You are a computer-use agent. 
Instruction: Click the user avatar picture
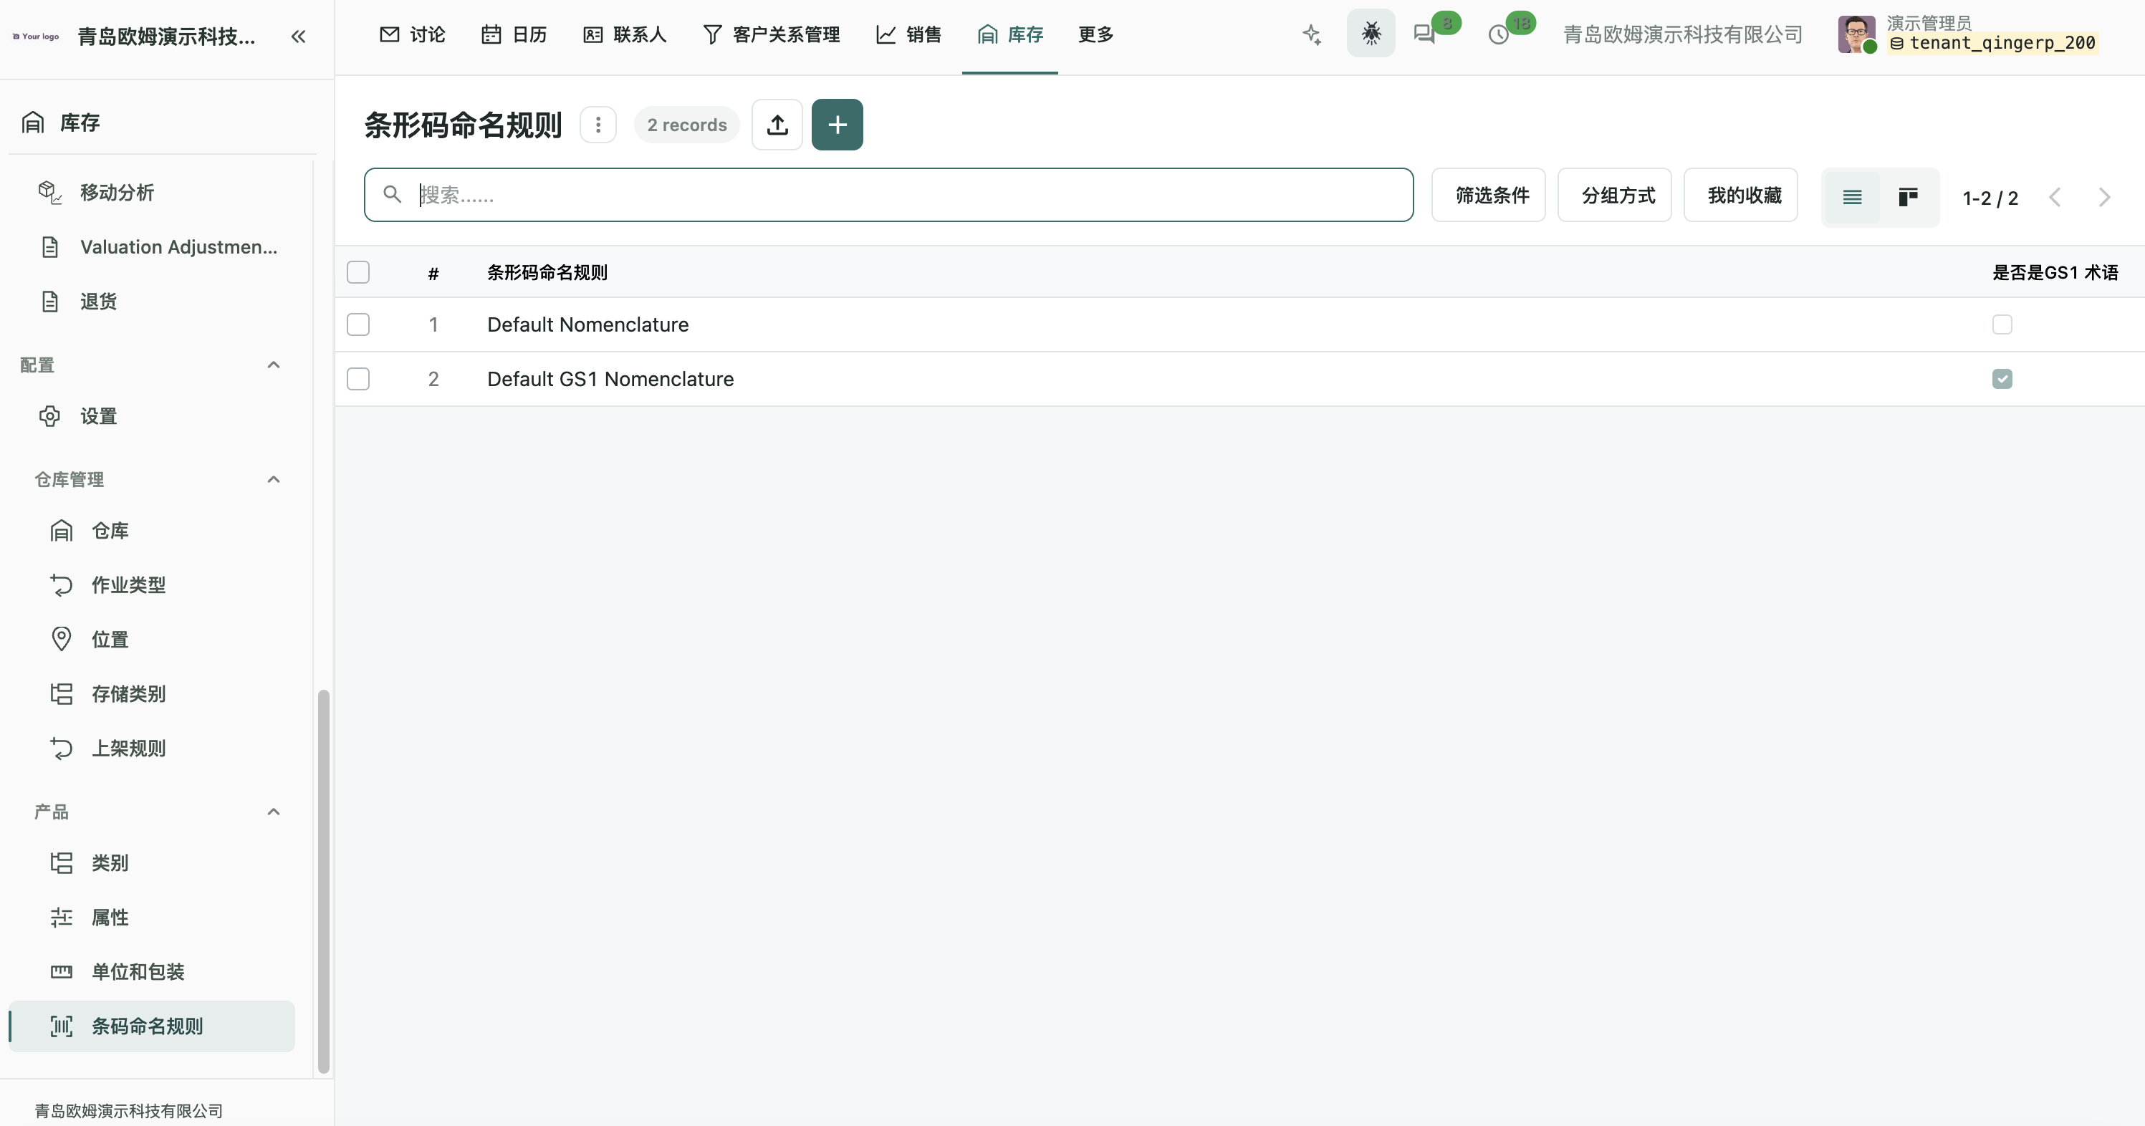(x=1857, y=34)
